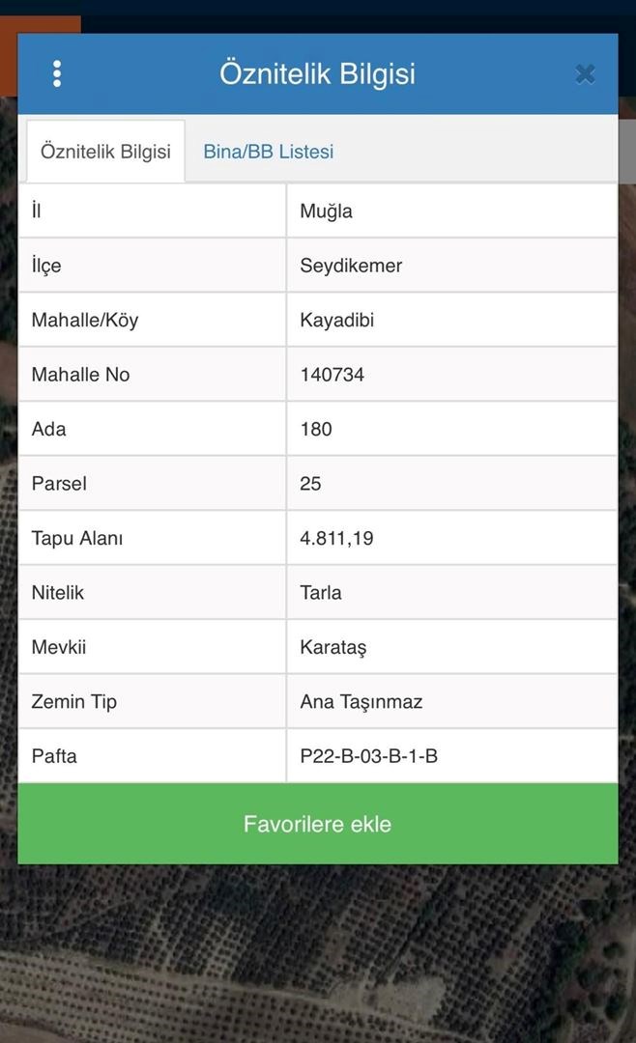The width and height of the screenshot is (636, 1043).
Task: Select the Mevkii value Karataş
Action: tap(333, 647)
